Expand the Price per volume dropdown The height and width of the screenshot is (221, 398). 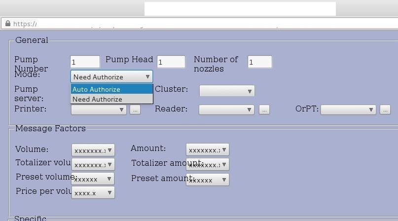pos(93,193)
